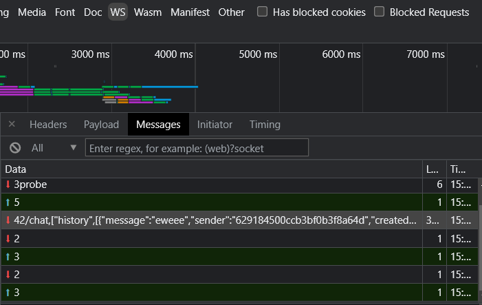Show the Timing tab
The height and width of the screenshot is (305, 482).
click(x=265, y=125)
